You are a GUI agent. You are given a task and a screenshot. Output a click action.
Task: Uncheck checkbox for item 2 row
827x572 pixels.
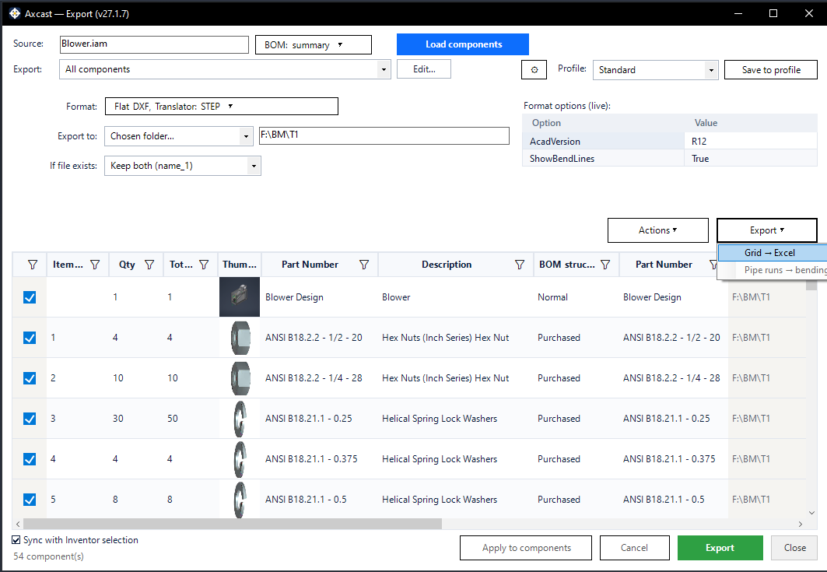pos(30,377)
